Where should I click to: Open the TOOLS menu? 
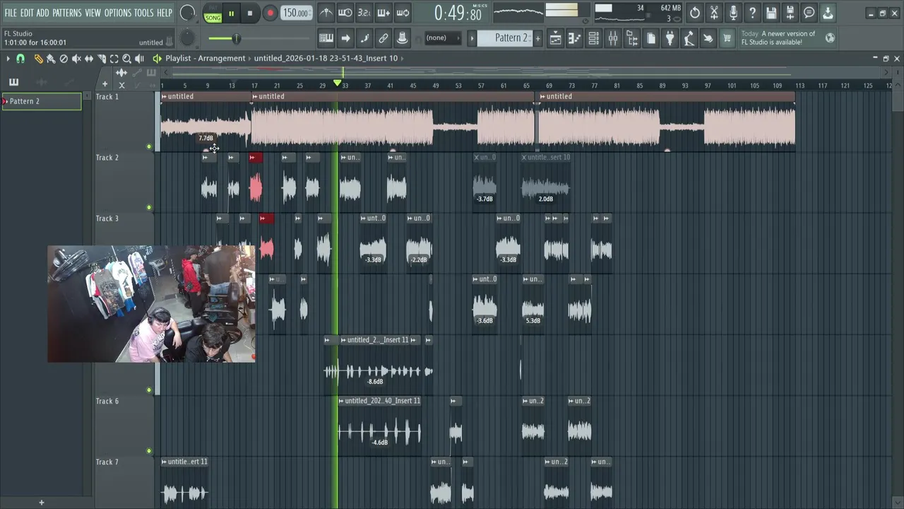tap(143, 13)
